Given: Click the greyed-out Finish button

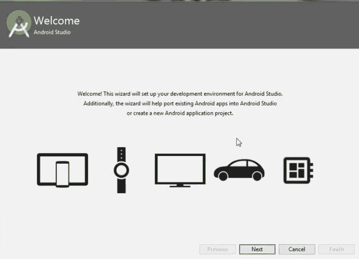Looking at the screenshot, I should [x=336, y=249].
